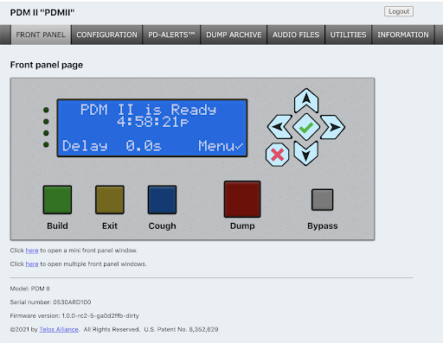Click the 'Model: PDM II' text
The image size is (443, 343).
(x=30, y=289)
